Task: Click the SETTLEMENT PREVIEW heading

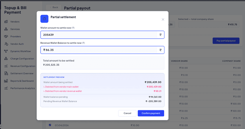Action: 54,77
